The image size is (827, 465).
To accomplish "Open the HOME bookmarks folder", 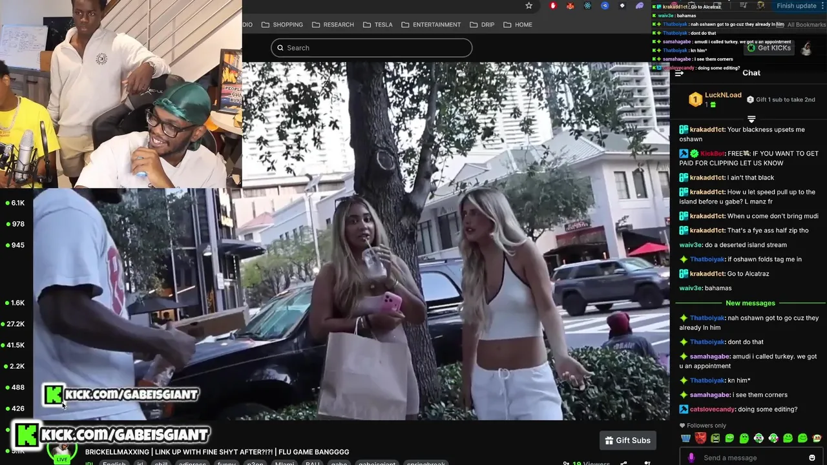I will (x=518, y=25).
